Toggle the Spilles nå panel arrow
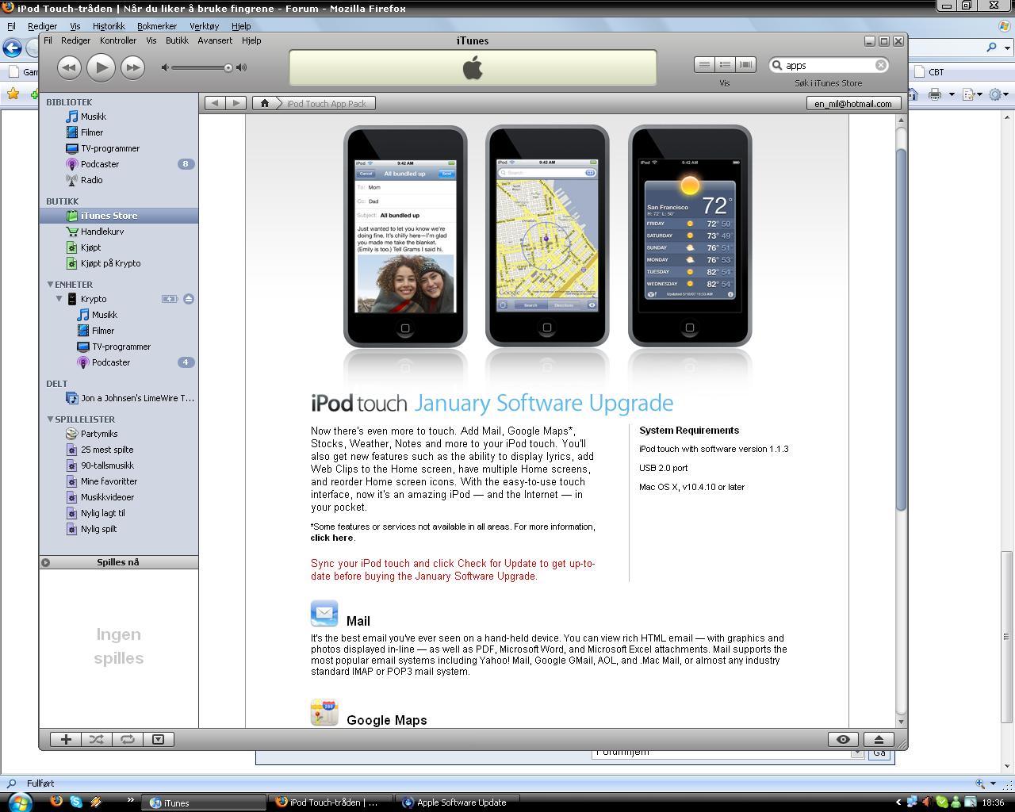 coord(46,562)
